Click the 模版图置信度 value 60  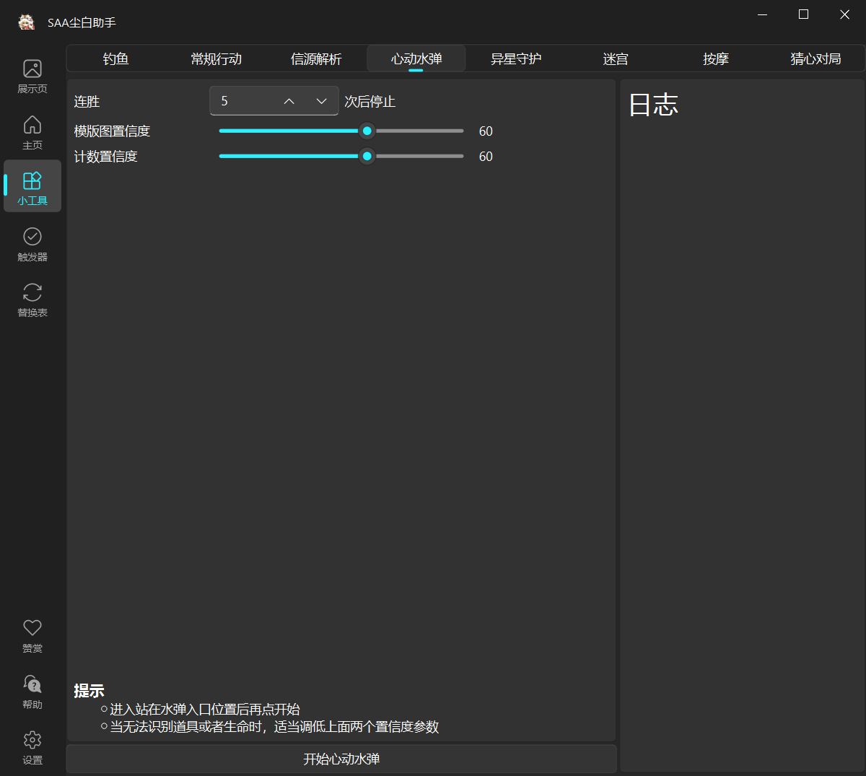click(x=486, y=131)
